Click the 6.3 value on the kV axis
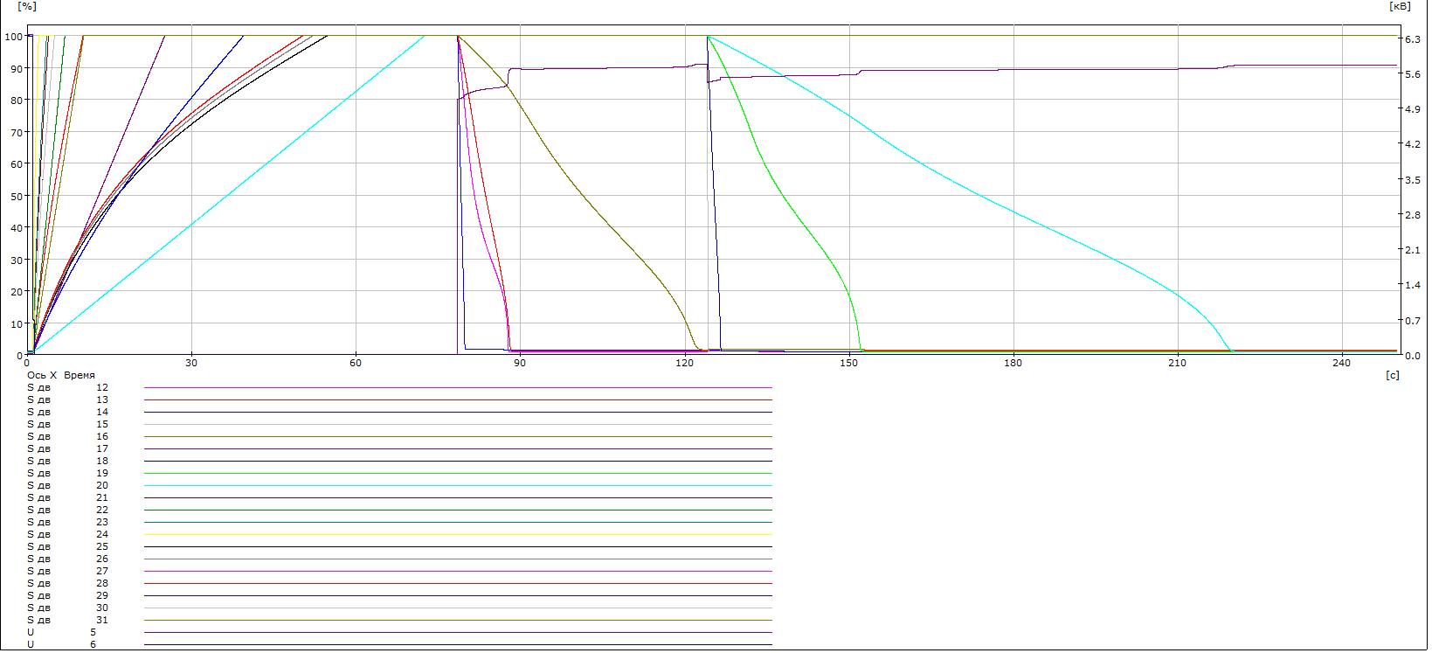This screenshot has height=653, width=1432. [1412, 39]
